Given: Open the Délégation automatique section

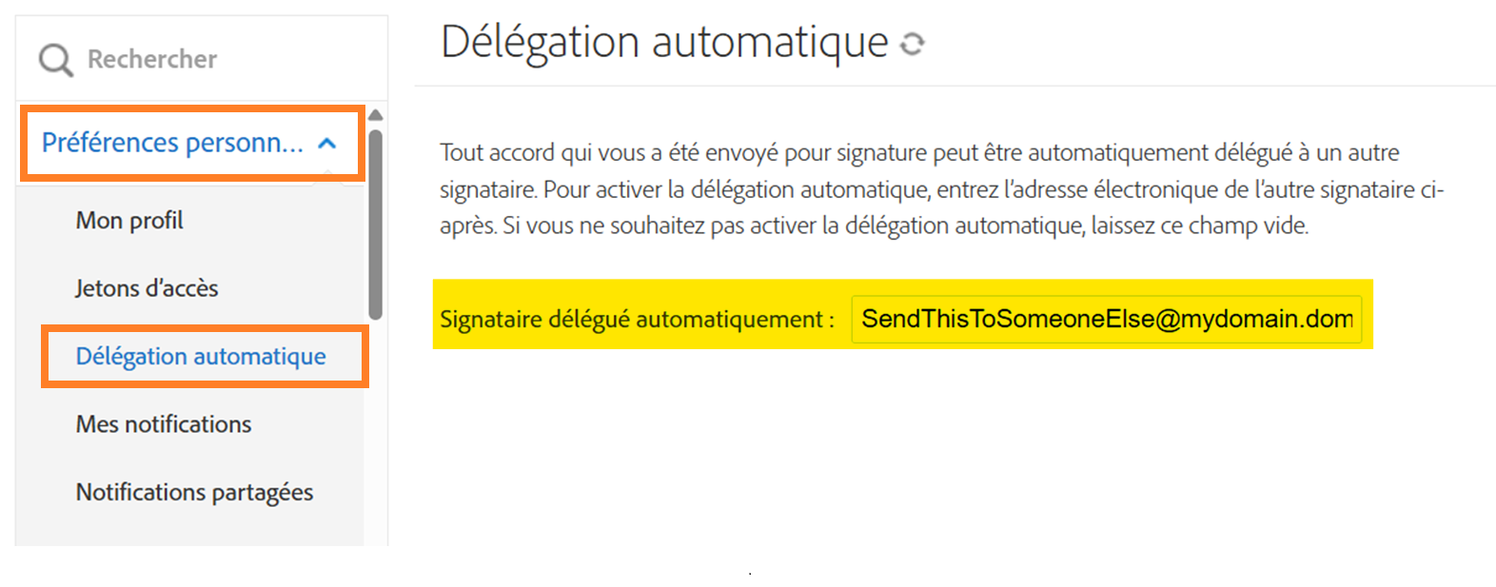Looking at the screenshot, I should pyautogui.click(x=202, y=357).
